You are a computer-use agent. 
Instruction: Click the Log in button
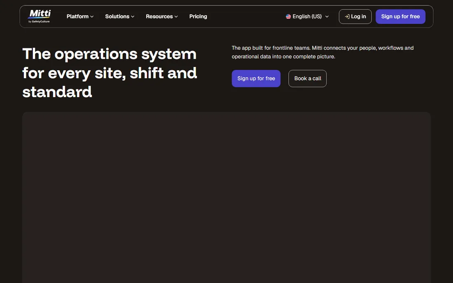[x=355, y=16]
